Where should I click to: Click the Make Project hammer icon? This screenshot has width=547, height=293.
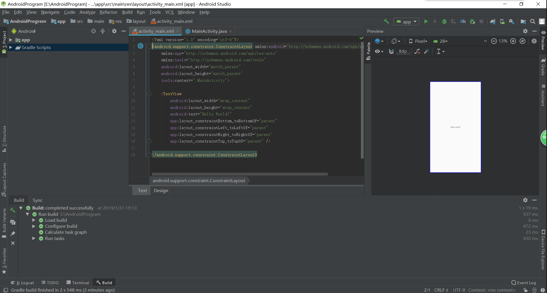coord(386,21)
